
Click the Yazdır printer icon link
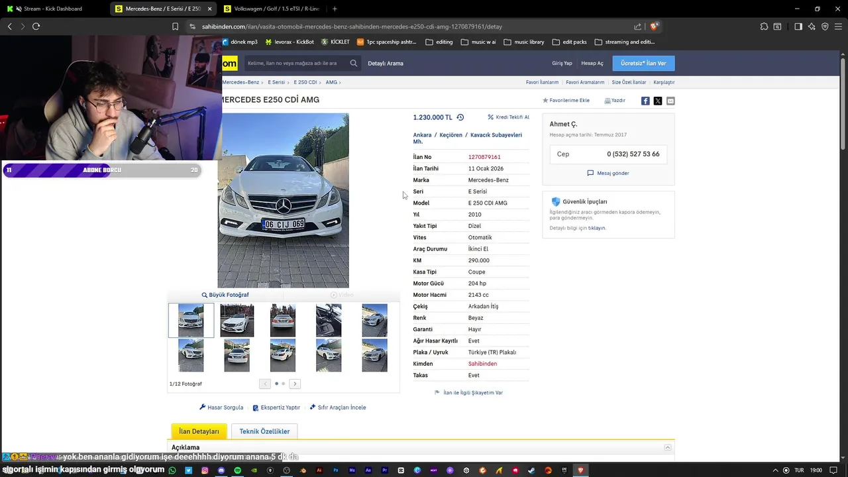[x=615, y=101]
